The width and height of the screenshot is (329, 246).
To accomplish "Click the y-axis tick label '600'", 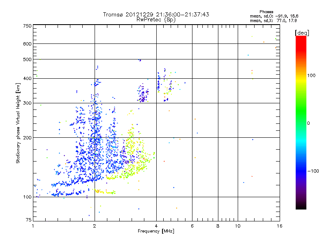I will pyautogui.click(x=27, y=44).
